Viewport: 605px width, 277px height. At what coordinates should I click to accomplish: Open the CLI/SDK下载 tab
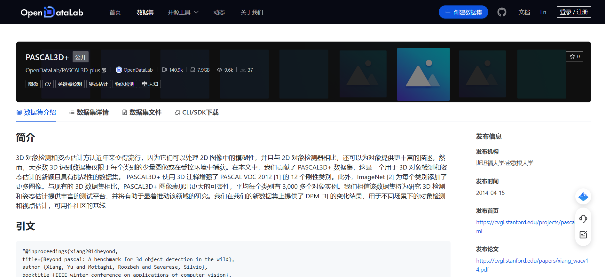197,113
